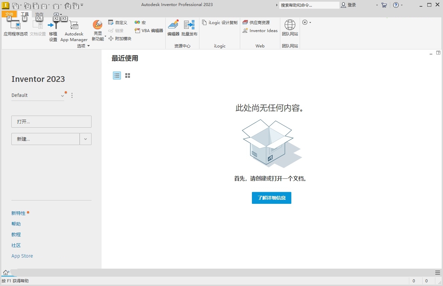Expand the Default project dropdown

tap(62, 96)
